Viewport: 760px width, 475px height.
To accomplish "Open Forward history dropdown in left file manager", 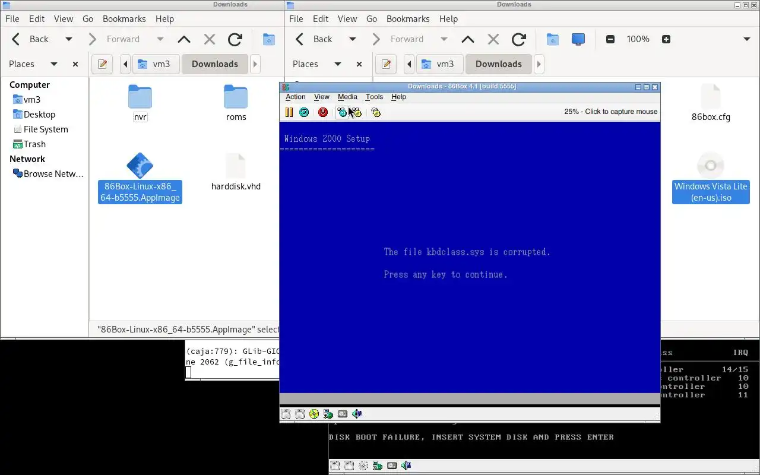I will point(160,39).
